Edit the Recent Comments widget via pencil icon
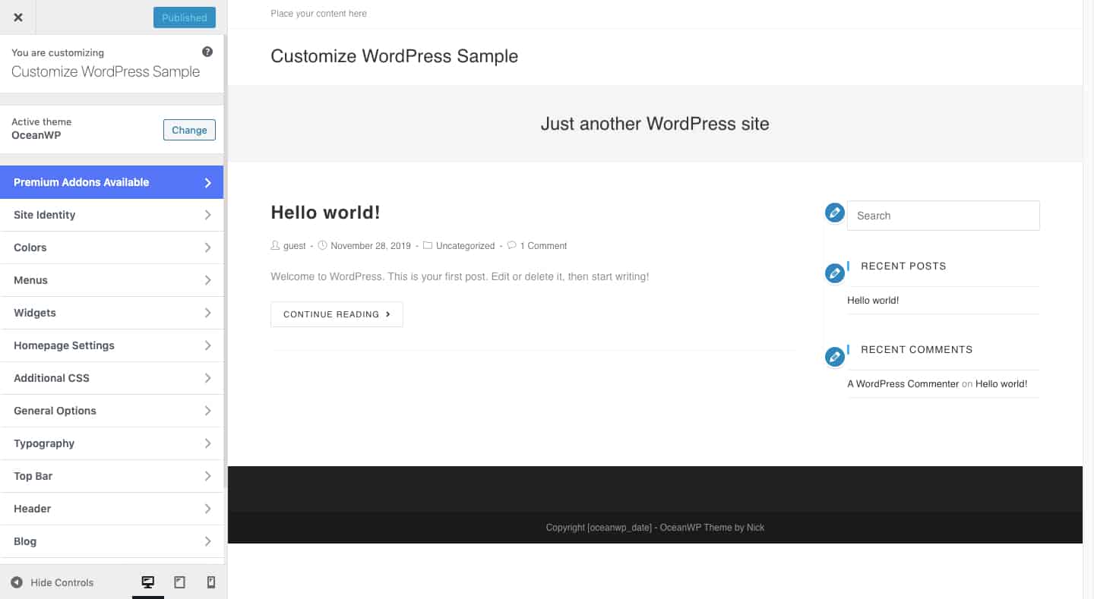Viewport: 1094px width, 599px height. coord(834,356)
